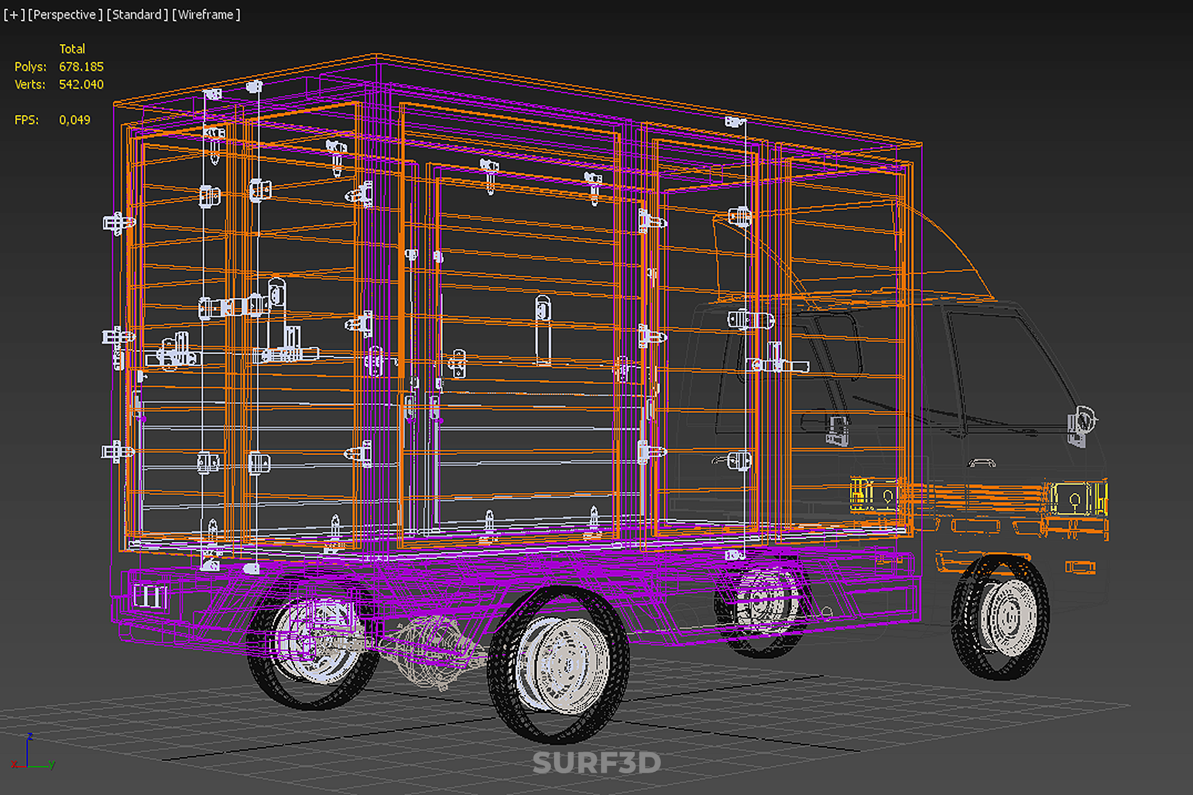Select the cab door handle
This screenshot has width=1193, height=795.
[x=981, y=463]
